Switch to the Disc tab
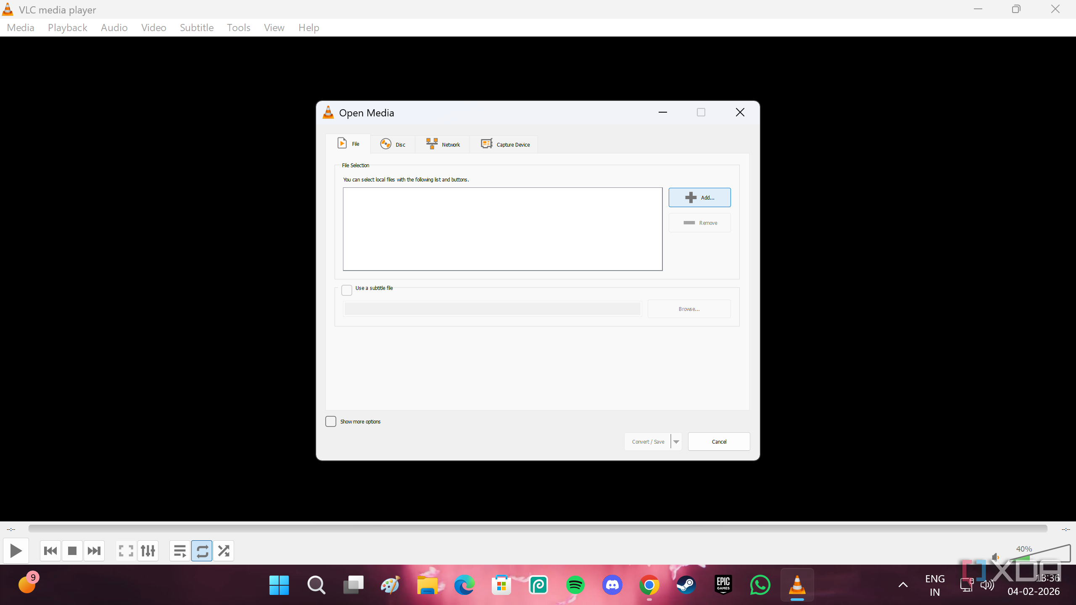Screen dimensions: 1076x605 click(x=393, y=145)
